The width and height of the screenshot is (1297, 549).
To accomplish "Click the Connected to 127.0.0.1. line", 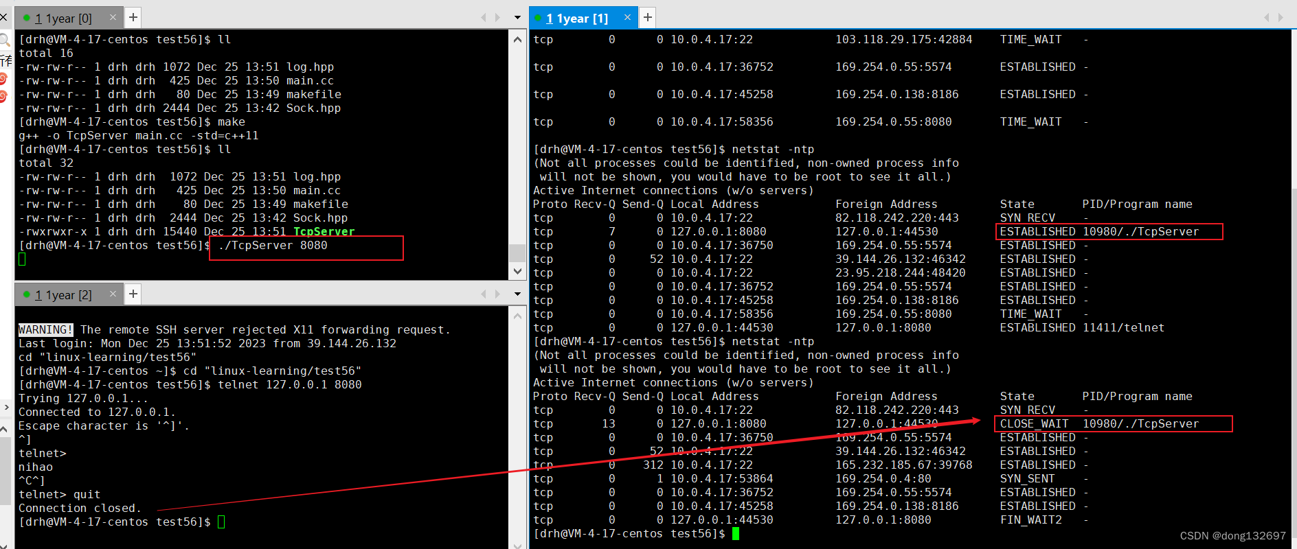I will (97, 412).
